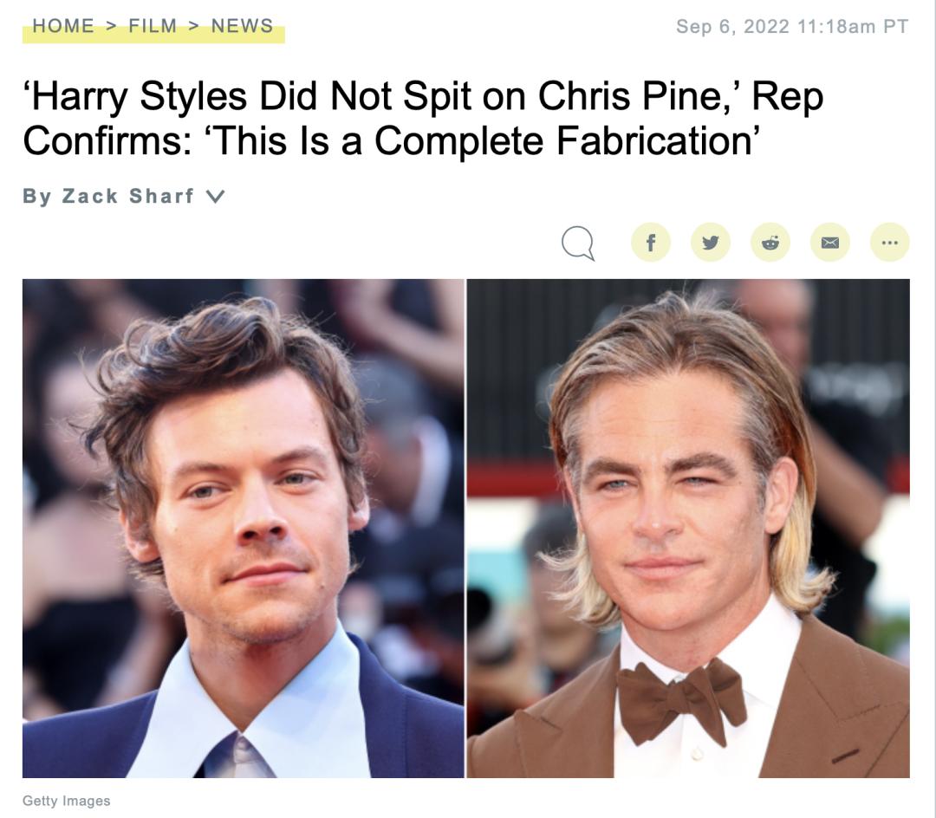Open more sharing options ellipsis icon
This screenshot has width=936, height=818.
click(889, 243)
